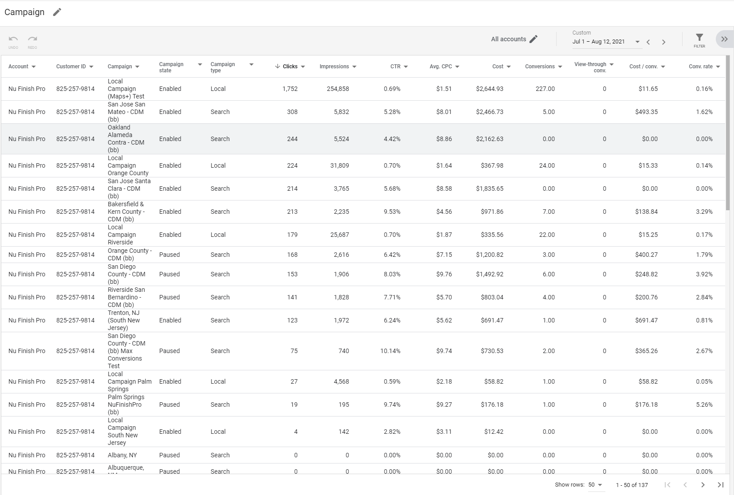Click the Undo arrow icon
The image size is (734, 495).
click(13, 39)
